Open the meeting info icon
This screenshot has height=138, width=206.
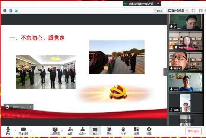click(x=5, y=11)
